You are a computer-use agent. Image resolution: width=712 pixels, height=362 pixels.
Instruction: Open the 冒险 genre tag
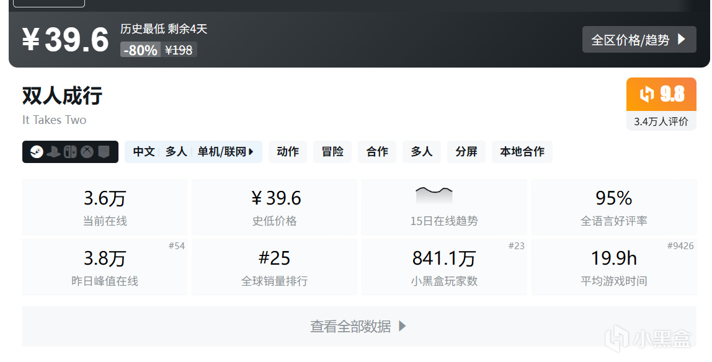332,151
